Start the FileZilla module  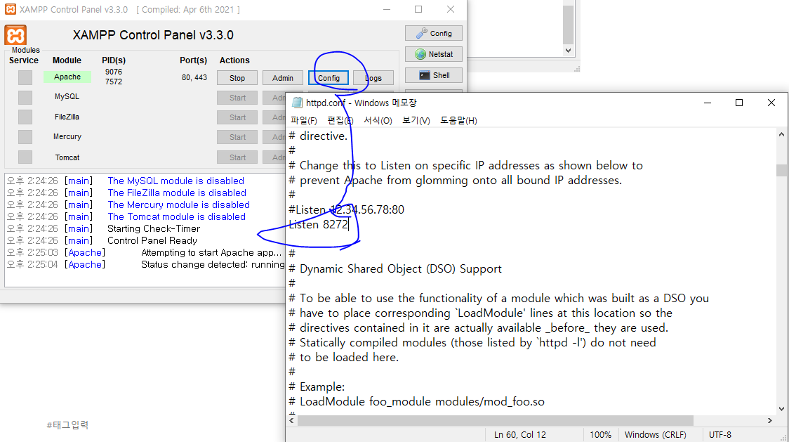[x=237, y=117]
